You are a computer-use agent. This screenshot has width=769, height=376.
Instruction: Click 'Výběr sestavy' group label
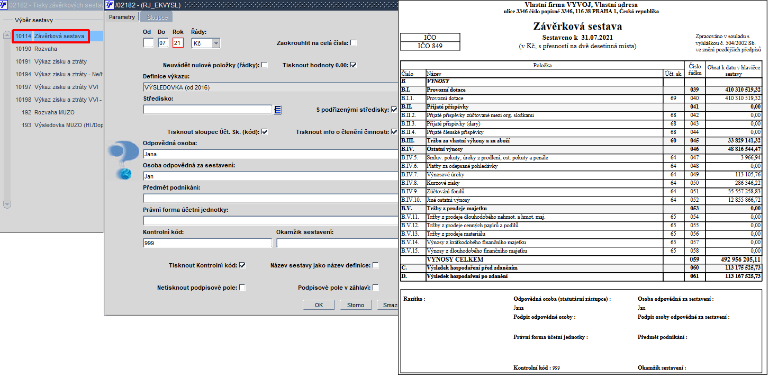coord(33,20)
